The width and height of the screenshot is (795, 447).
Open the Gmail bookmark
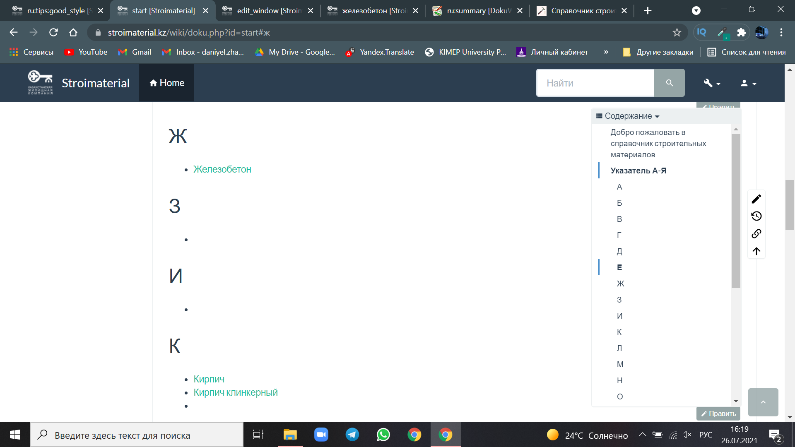click(x=135, y=52)
